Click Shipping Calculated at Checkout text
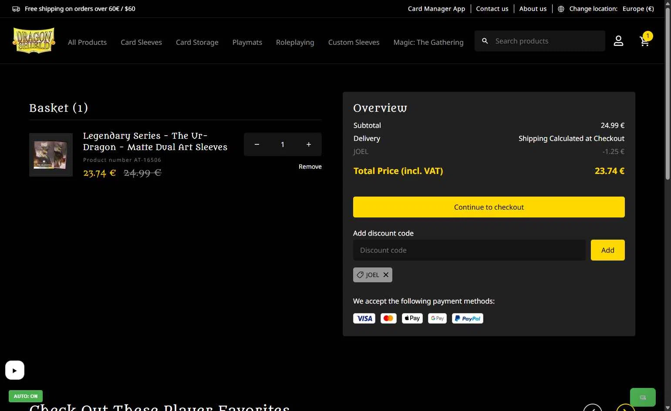Screen dimensions: 671x411 click(x=571, y=138)
